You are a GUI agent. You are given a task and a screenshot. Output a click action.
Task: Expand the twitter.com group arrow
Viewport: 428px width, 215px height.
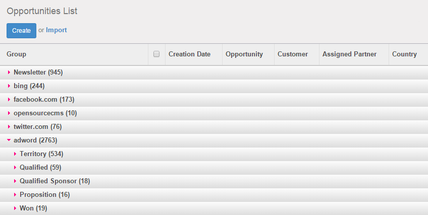click(x=9, y=127)
